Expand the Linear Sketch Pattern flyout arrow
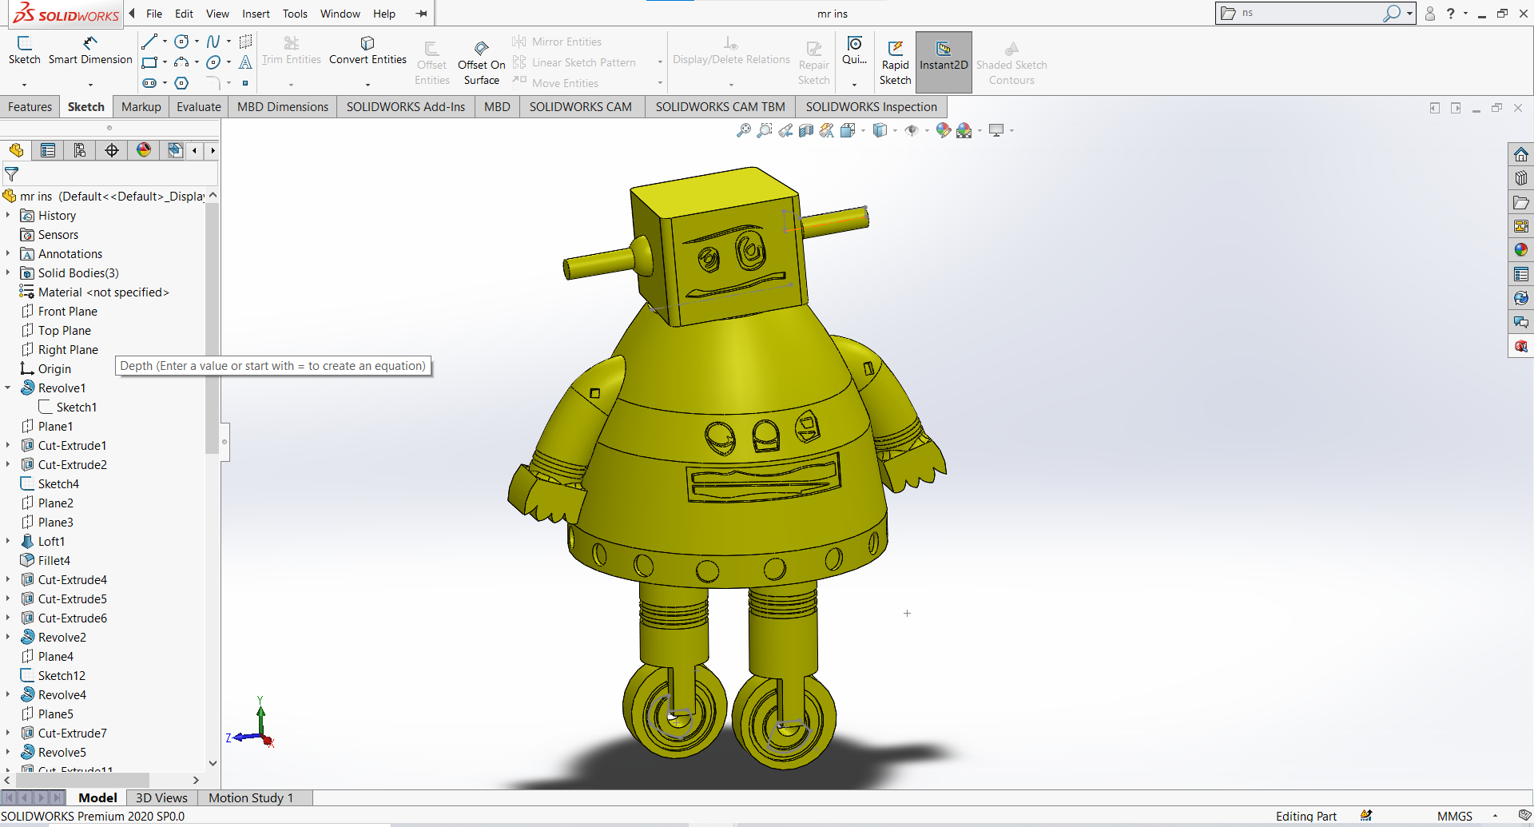This screenshot has height=827, width=1534. [x=660, y=62]
